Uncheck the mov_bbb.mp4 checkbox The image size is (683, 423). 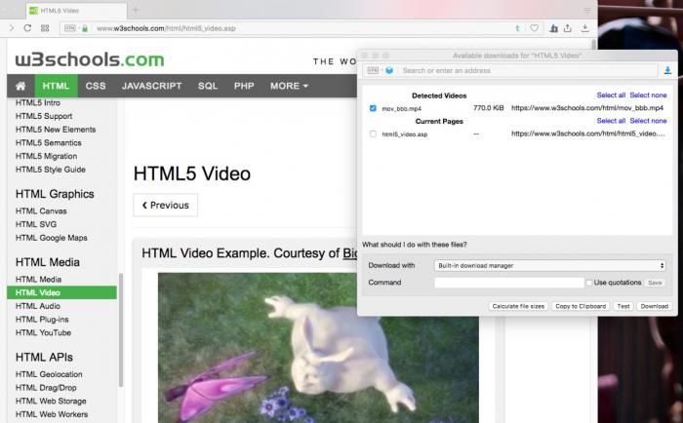point(373,108)
